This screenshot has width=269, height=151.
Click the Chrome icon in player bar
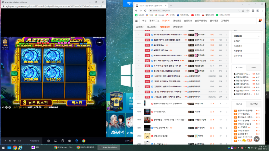click(x=84, y=141)
